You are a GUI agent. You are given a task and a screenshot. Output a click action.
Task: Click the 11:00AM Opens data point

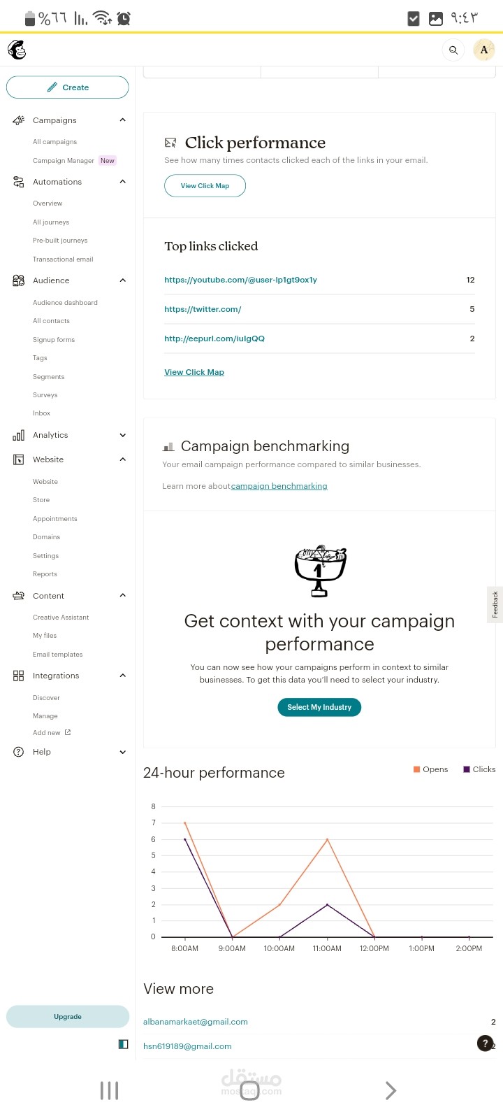tap(327, 839)
